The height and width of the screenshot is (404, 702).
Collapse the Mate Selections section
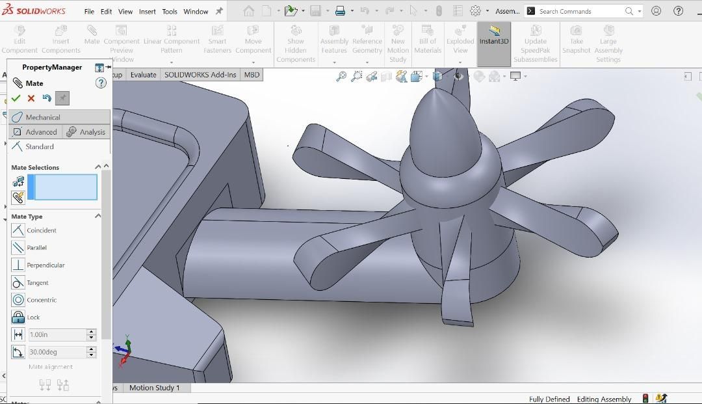pos(97,167)
